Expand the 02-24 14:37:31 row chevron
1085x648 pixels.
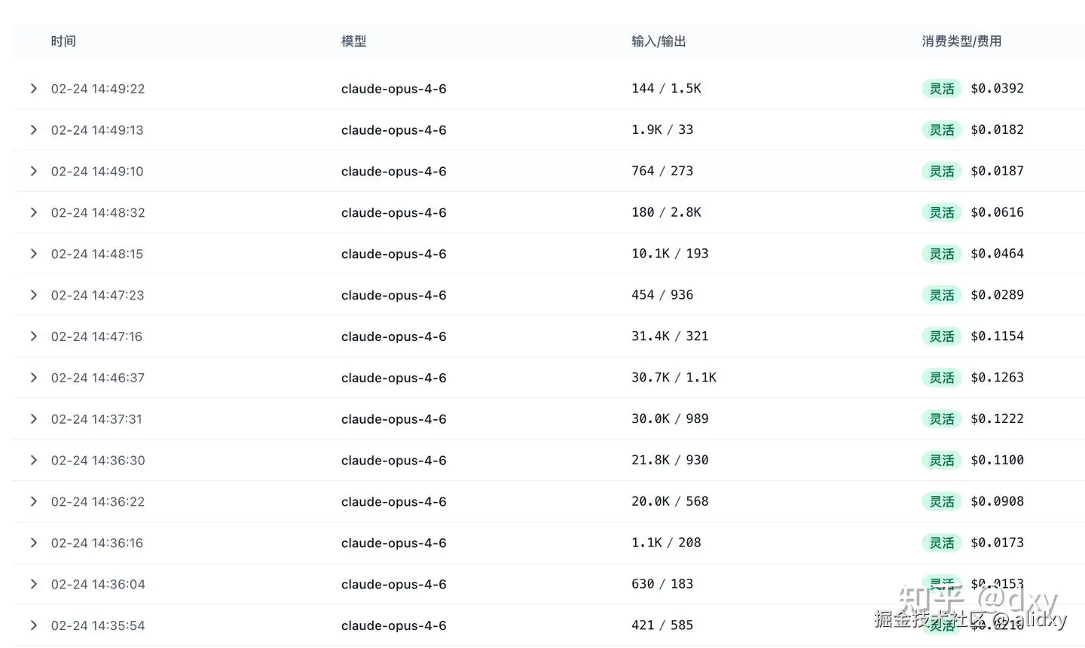(x=33, y=419)
